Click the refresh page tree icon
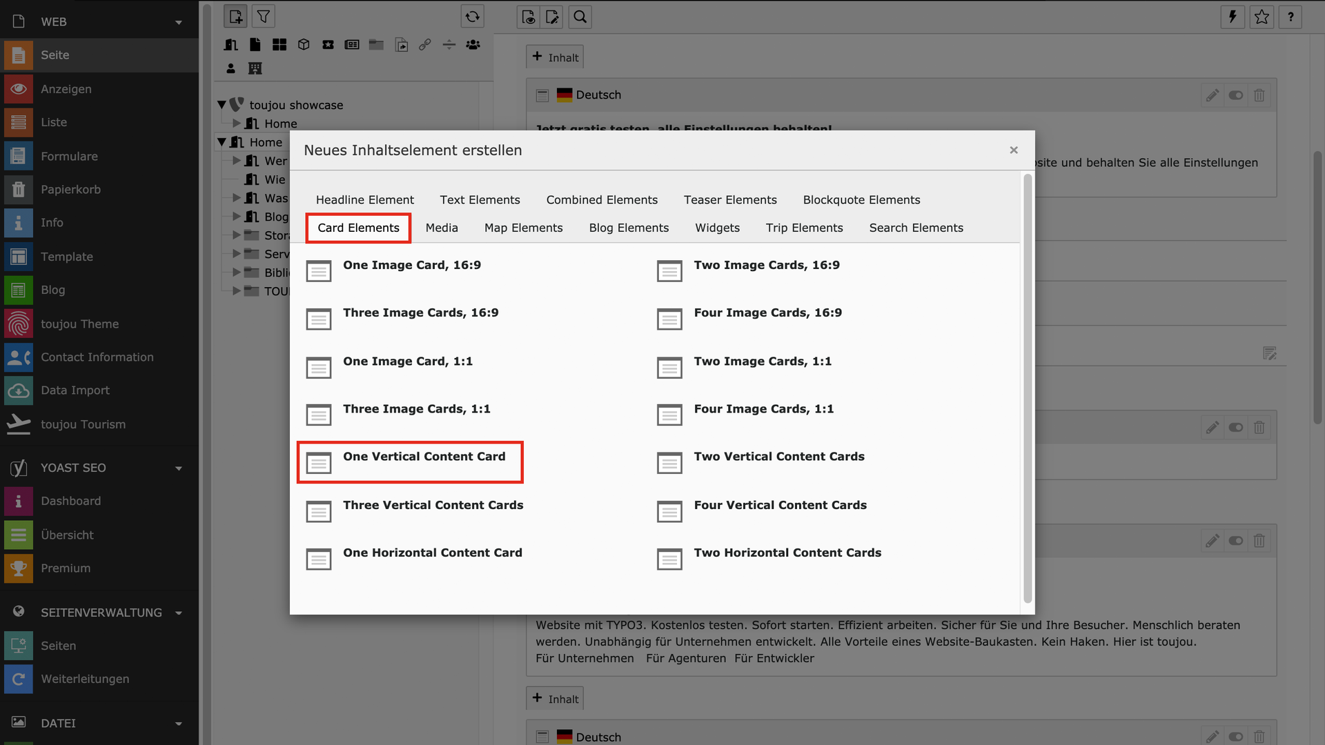Viewport: 1325px width, 745px height. [472, 17]
